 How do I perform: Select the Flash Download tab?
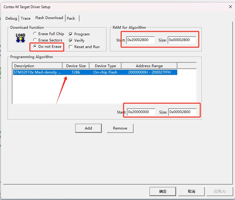[49, 18]
